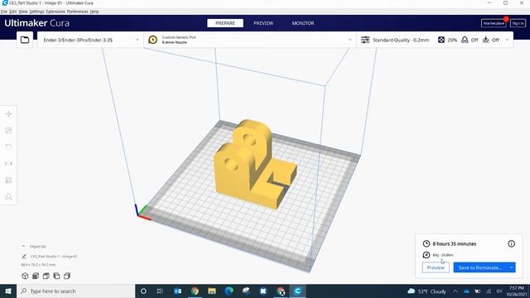The image size is (530, 298).
Task: Click the print settings sliders icon
Action: pyautogui.click(x=365, y=40)
